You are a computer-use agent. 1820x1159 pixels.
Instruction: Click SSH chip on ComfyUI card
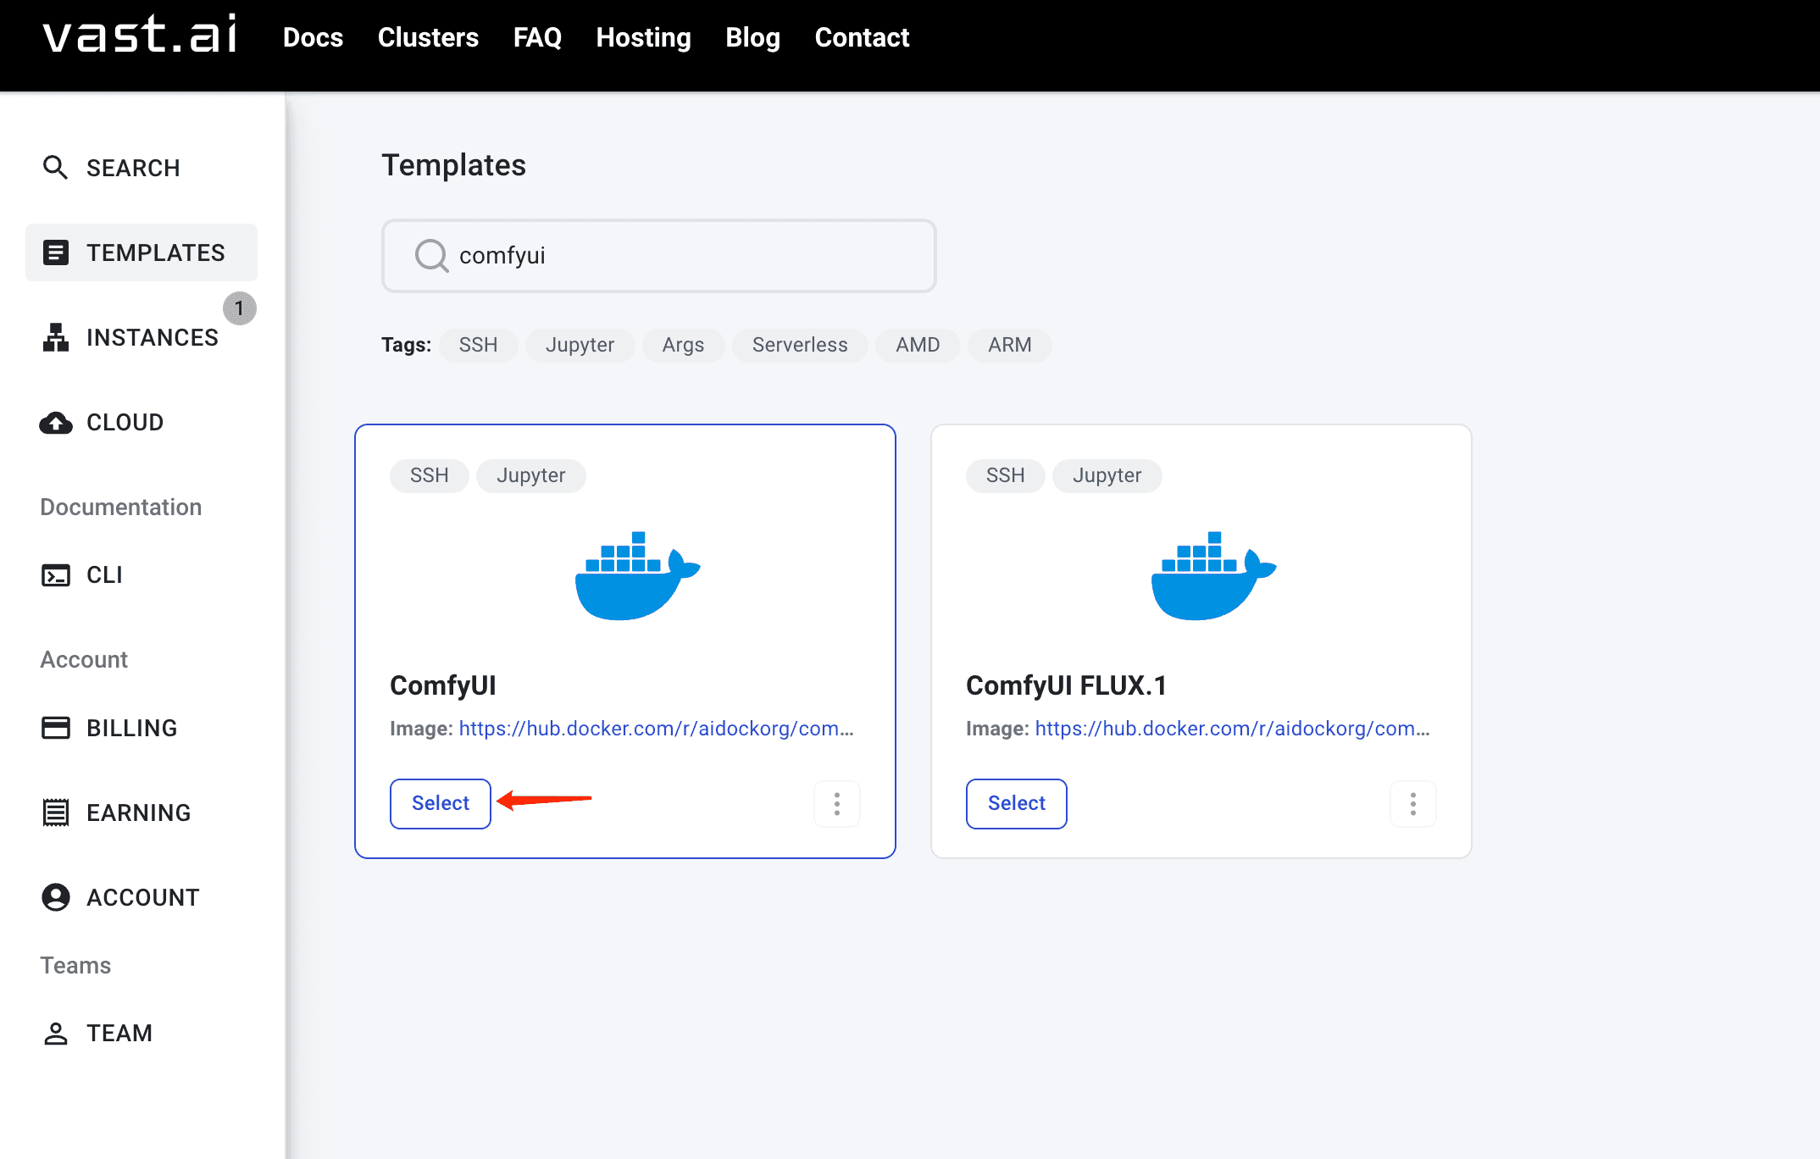[429, 475]
